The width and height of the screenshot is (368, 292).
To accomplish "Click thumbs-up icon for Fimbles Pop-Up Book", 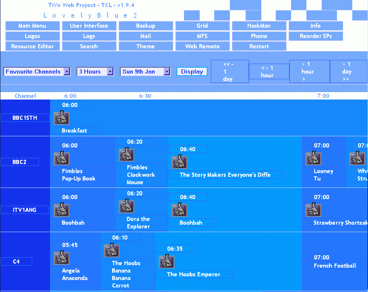I will coord(62,158).
